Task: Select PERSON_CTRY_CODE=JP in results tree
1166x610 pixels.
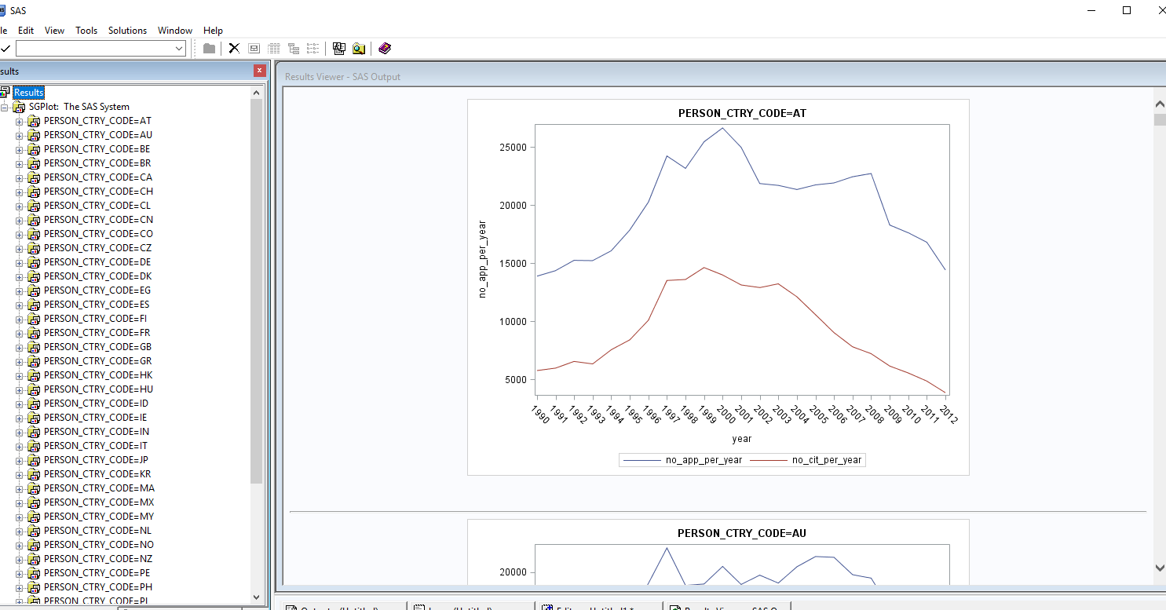Action: coord(95,460)
